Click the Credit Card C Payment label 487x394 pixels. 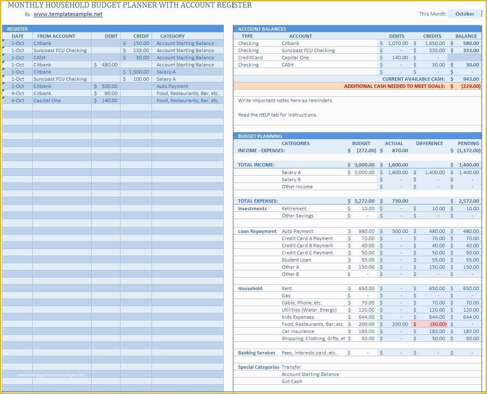tap(307, 253)
